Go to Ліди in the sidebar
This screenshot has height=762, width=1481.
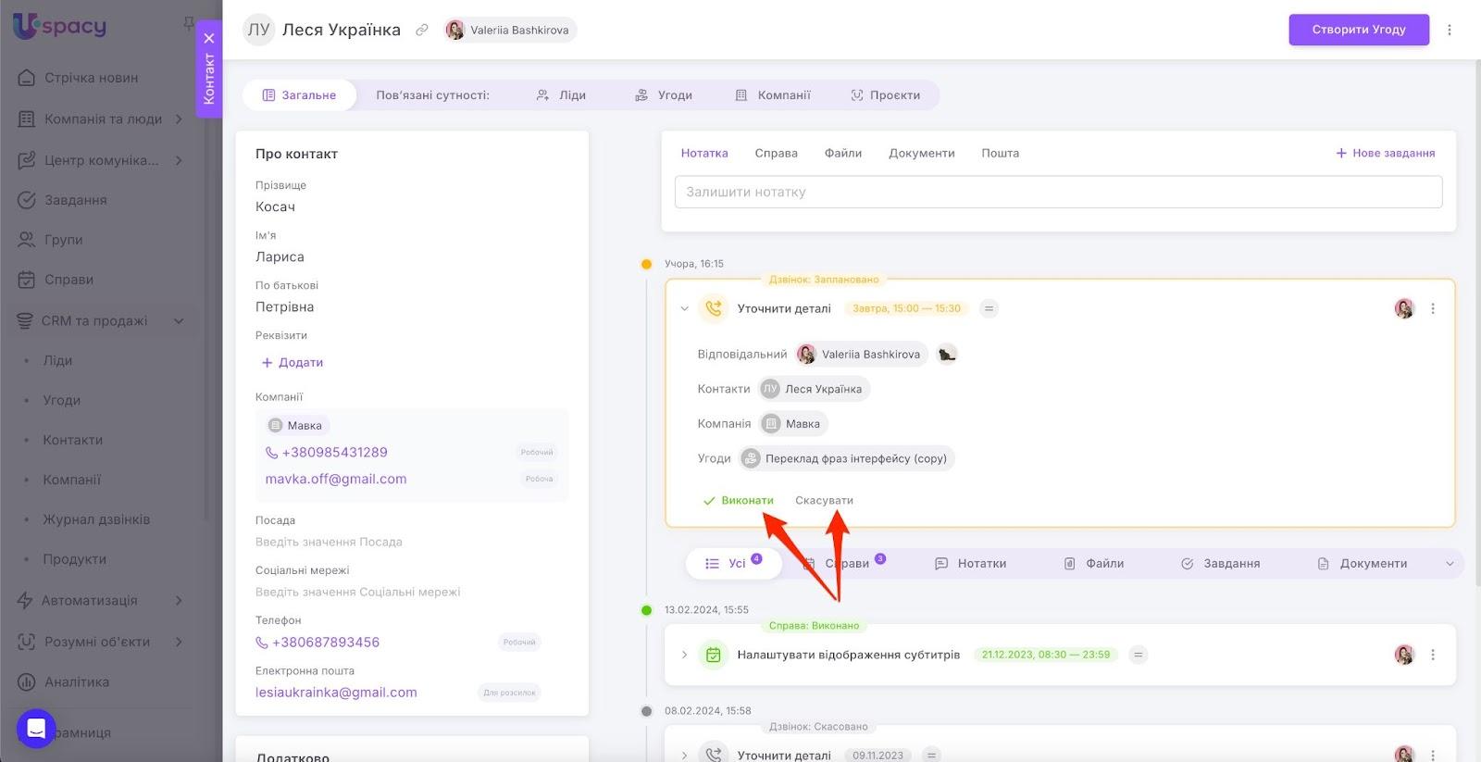57,361
